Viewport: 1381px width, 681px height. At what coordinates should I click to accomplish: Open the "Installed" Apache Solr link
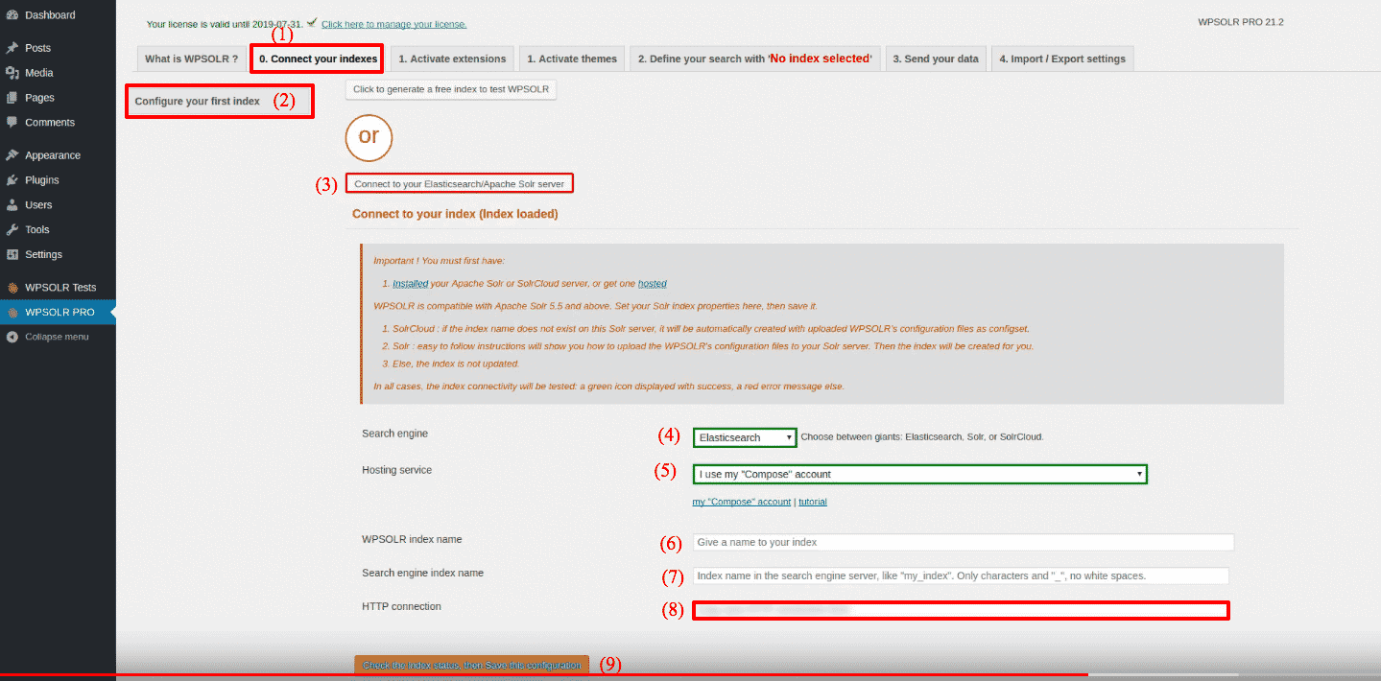(x=411, y=284)
